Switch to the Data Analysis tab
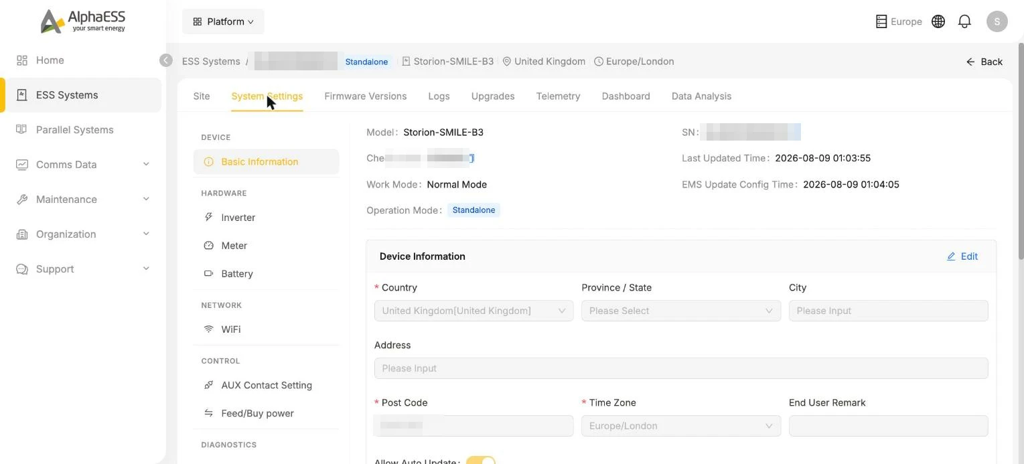The height and width of the screenshot is (464, 1024). 701,96
